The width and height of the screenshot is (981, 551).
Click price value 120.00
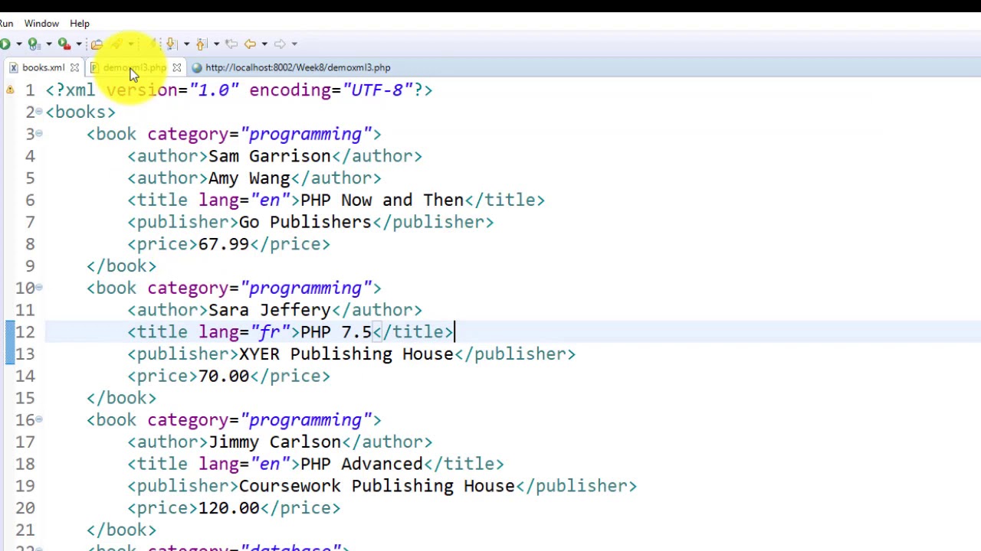click(x=228, y=508)
